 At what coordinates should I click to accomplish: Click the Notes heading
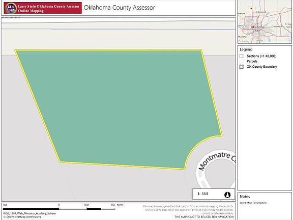pyautogui.click(x=245, y=197)
